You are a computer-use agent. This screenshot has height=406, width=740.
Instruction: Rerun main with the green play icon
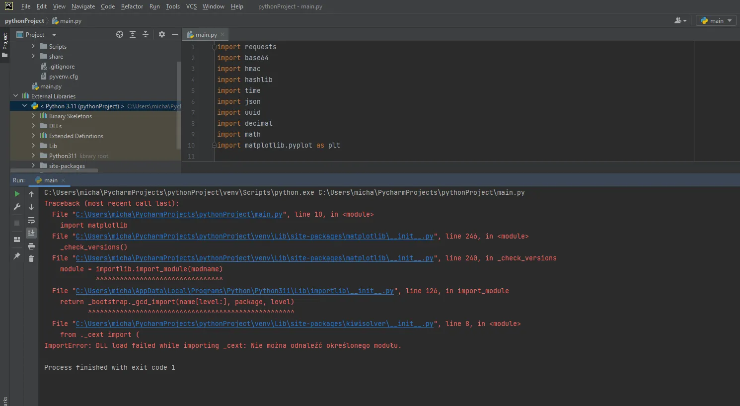(17, 194)
